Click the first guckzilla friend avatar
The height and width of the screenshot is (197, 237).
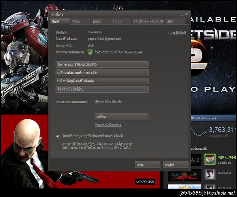210,175
